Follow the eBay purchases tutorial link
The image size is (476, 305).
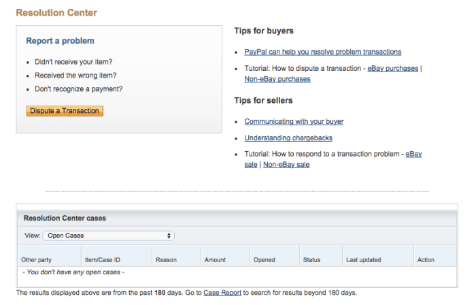pyautogui.click(x=393, y=68)
